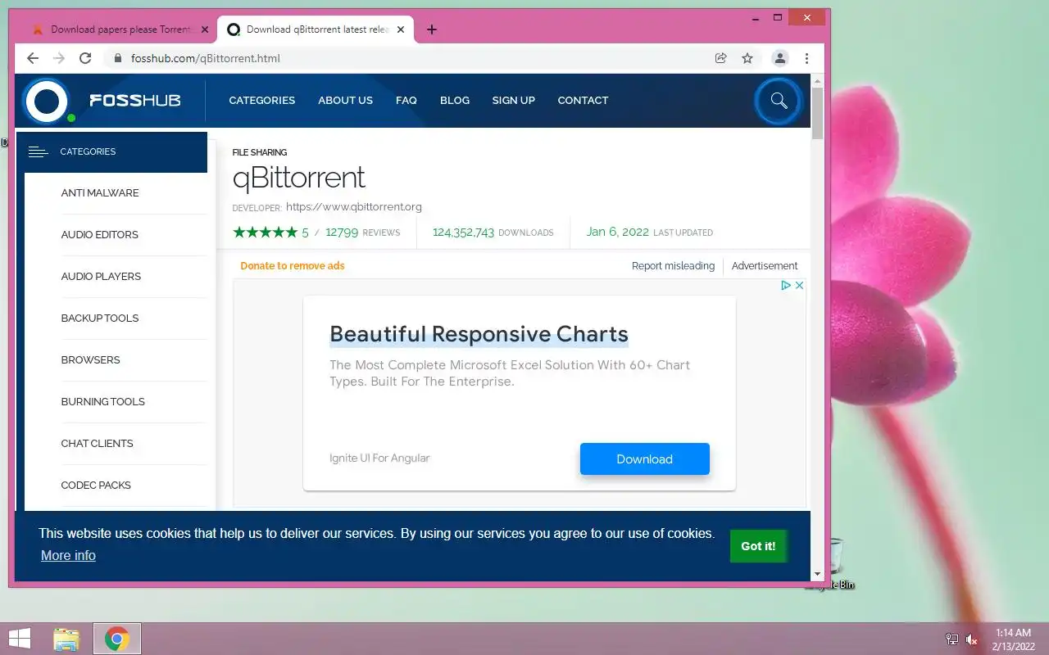Select CODEC PACKS category
The image size is (1049, 655).
pyautogui.click(x=96, y=486)
